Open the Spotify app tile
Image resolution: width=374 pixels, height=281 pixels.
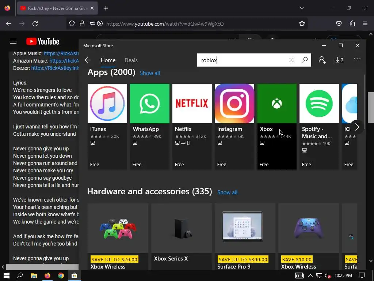coord(319,127)
